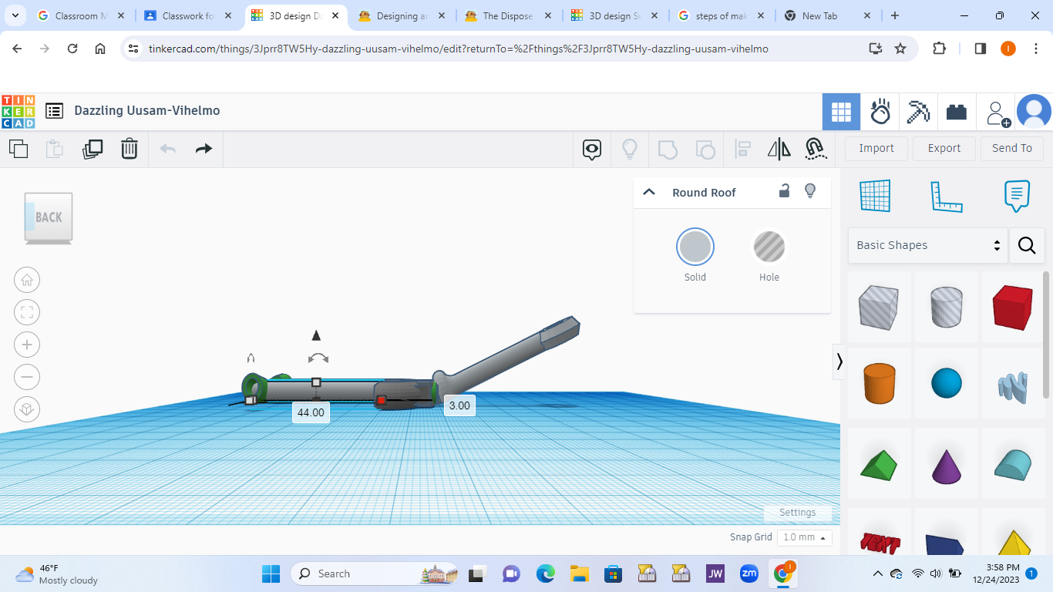Click the Redo arrow
The height and width of the screenshot is (592, 1053).
(204, 149)
